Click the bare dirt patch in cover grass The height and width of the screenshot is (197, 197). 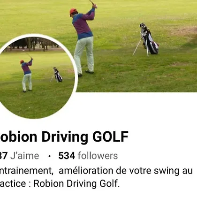tap(183, 30)
